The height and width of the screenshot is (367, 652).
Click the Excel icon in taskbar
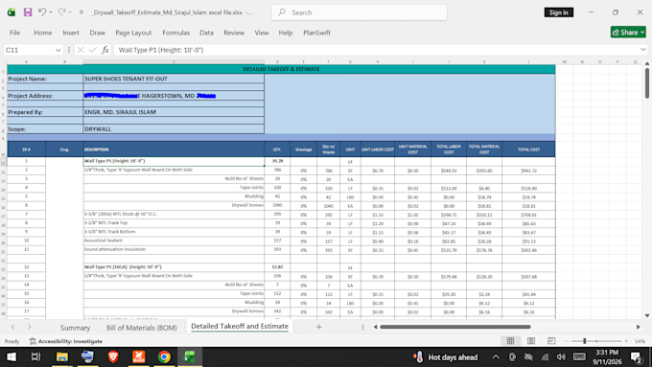click(190, 357)
